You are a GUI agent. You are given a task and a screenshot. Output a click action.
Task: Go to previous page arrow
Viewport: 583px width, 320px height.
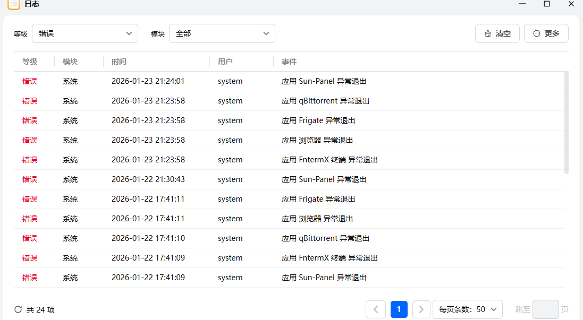click(x=376, y=309)
